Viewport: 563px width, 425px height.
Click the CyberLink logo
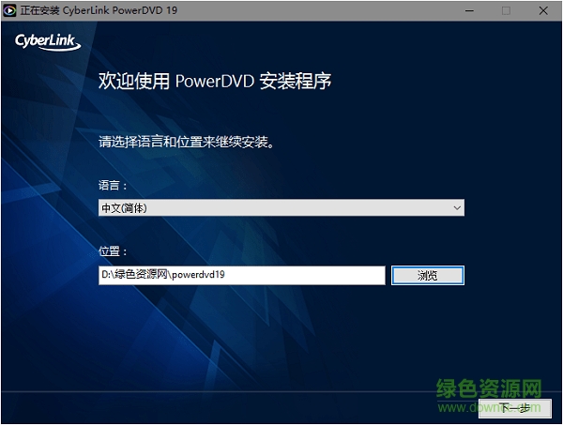tap(48, 42)
